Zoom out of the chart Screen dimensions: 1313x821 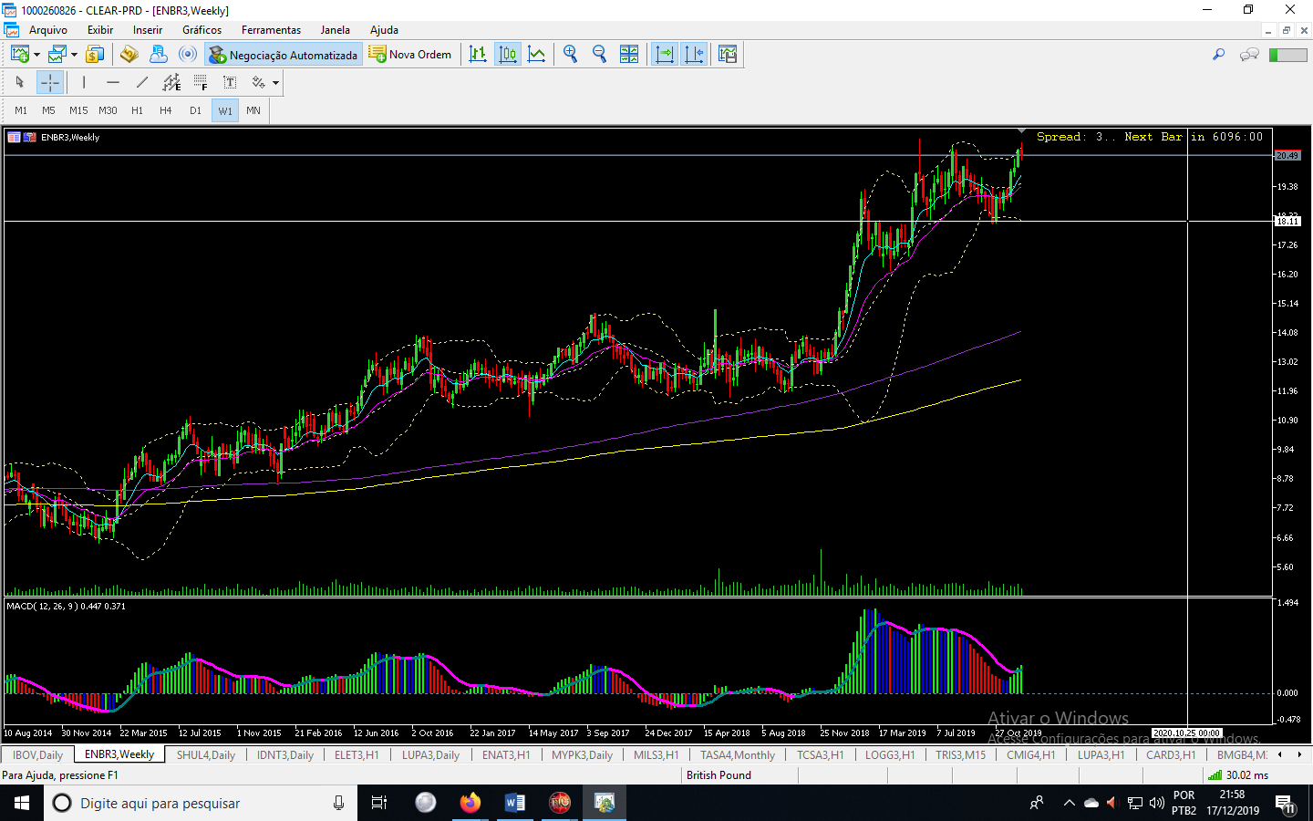[600, 55]
